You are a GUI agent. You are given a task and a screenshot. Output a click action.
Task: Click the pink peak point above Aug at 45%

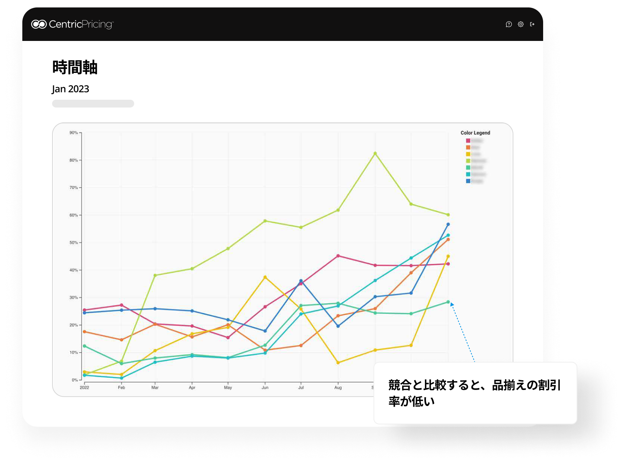pyautogui.click(x=338, y=256)
